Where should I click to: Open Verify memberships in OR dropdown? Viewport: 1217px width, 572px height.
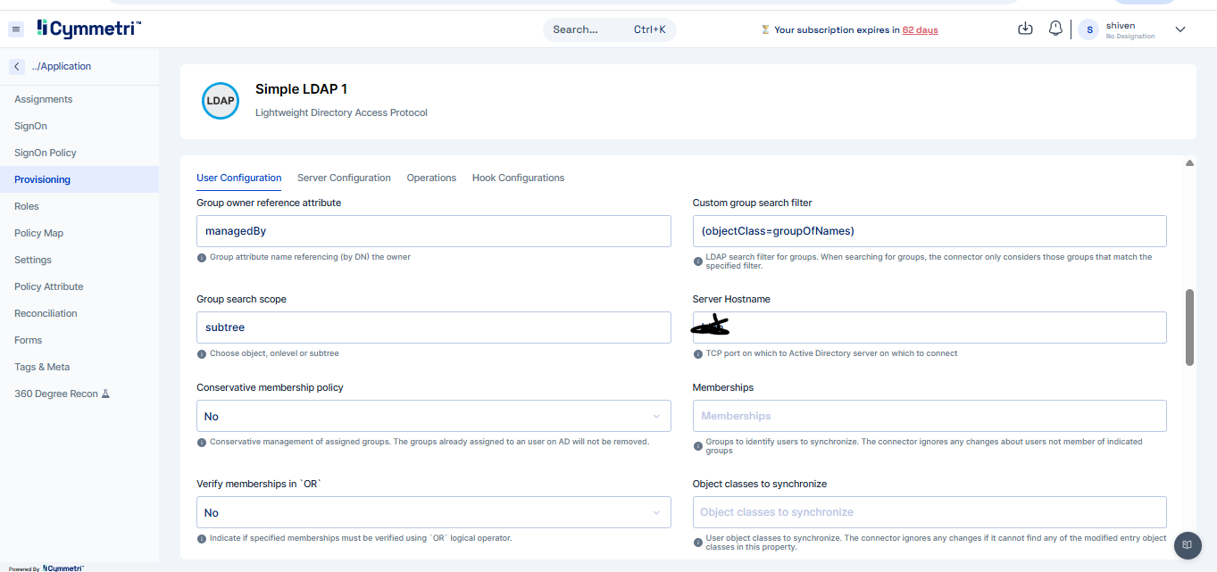pos(434,512)
